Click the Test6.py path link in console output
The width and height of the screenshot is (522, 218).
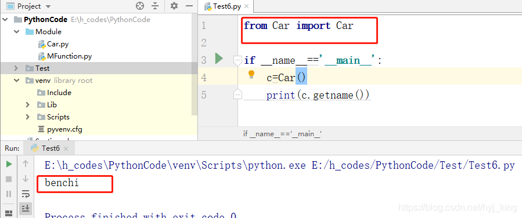(413, 165)
